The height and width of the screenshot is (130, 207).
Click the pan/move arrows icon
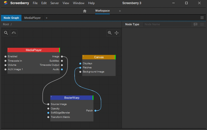coord(117,33)
